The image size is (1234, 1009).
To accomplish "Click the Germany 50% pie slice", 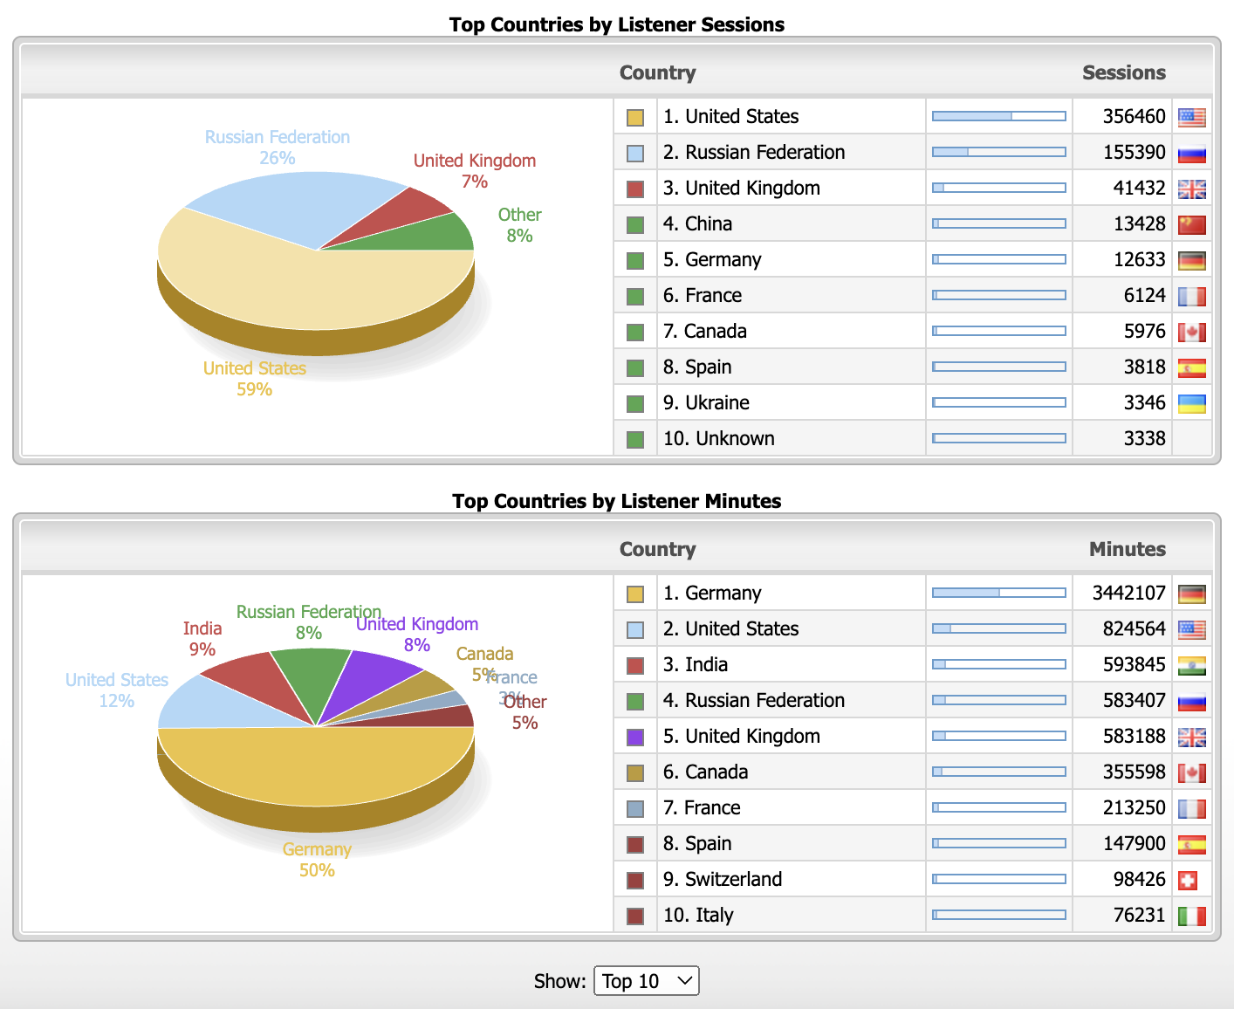I will point(316,768).
